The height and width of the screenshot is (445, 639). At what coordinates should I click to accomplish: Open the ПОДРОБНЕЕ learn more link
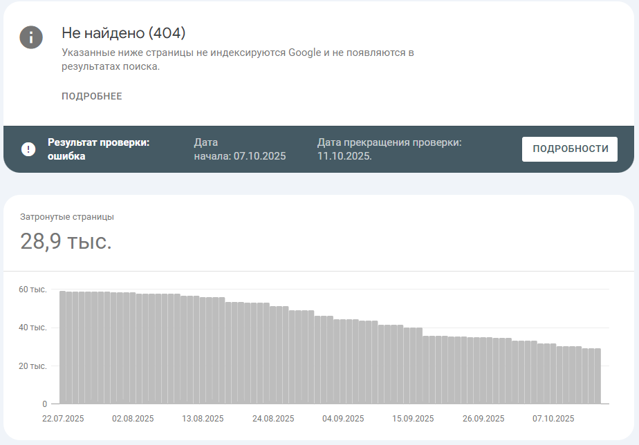point(92,96)
